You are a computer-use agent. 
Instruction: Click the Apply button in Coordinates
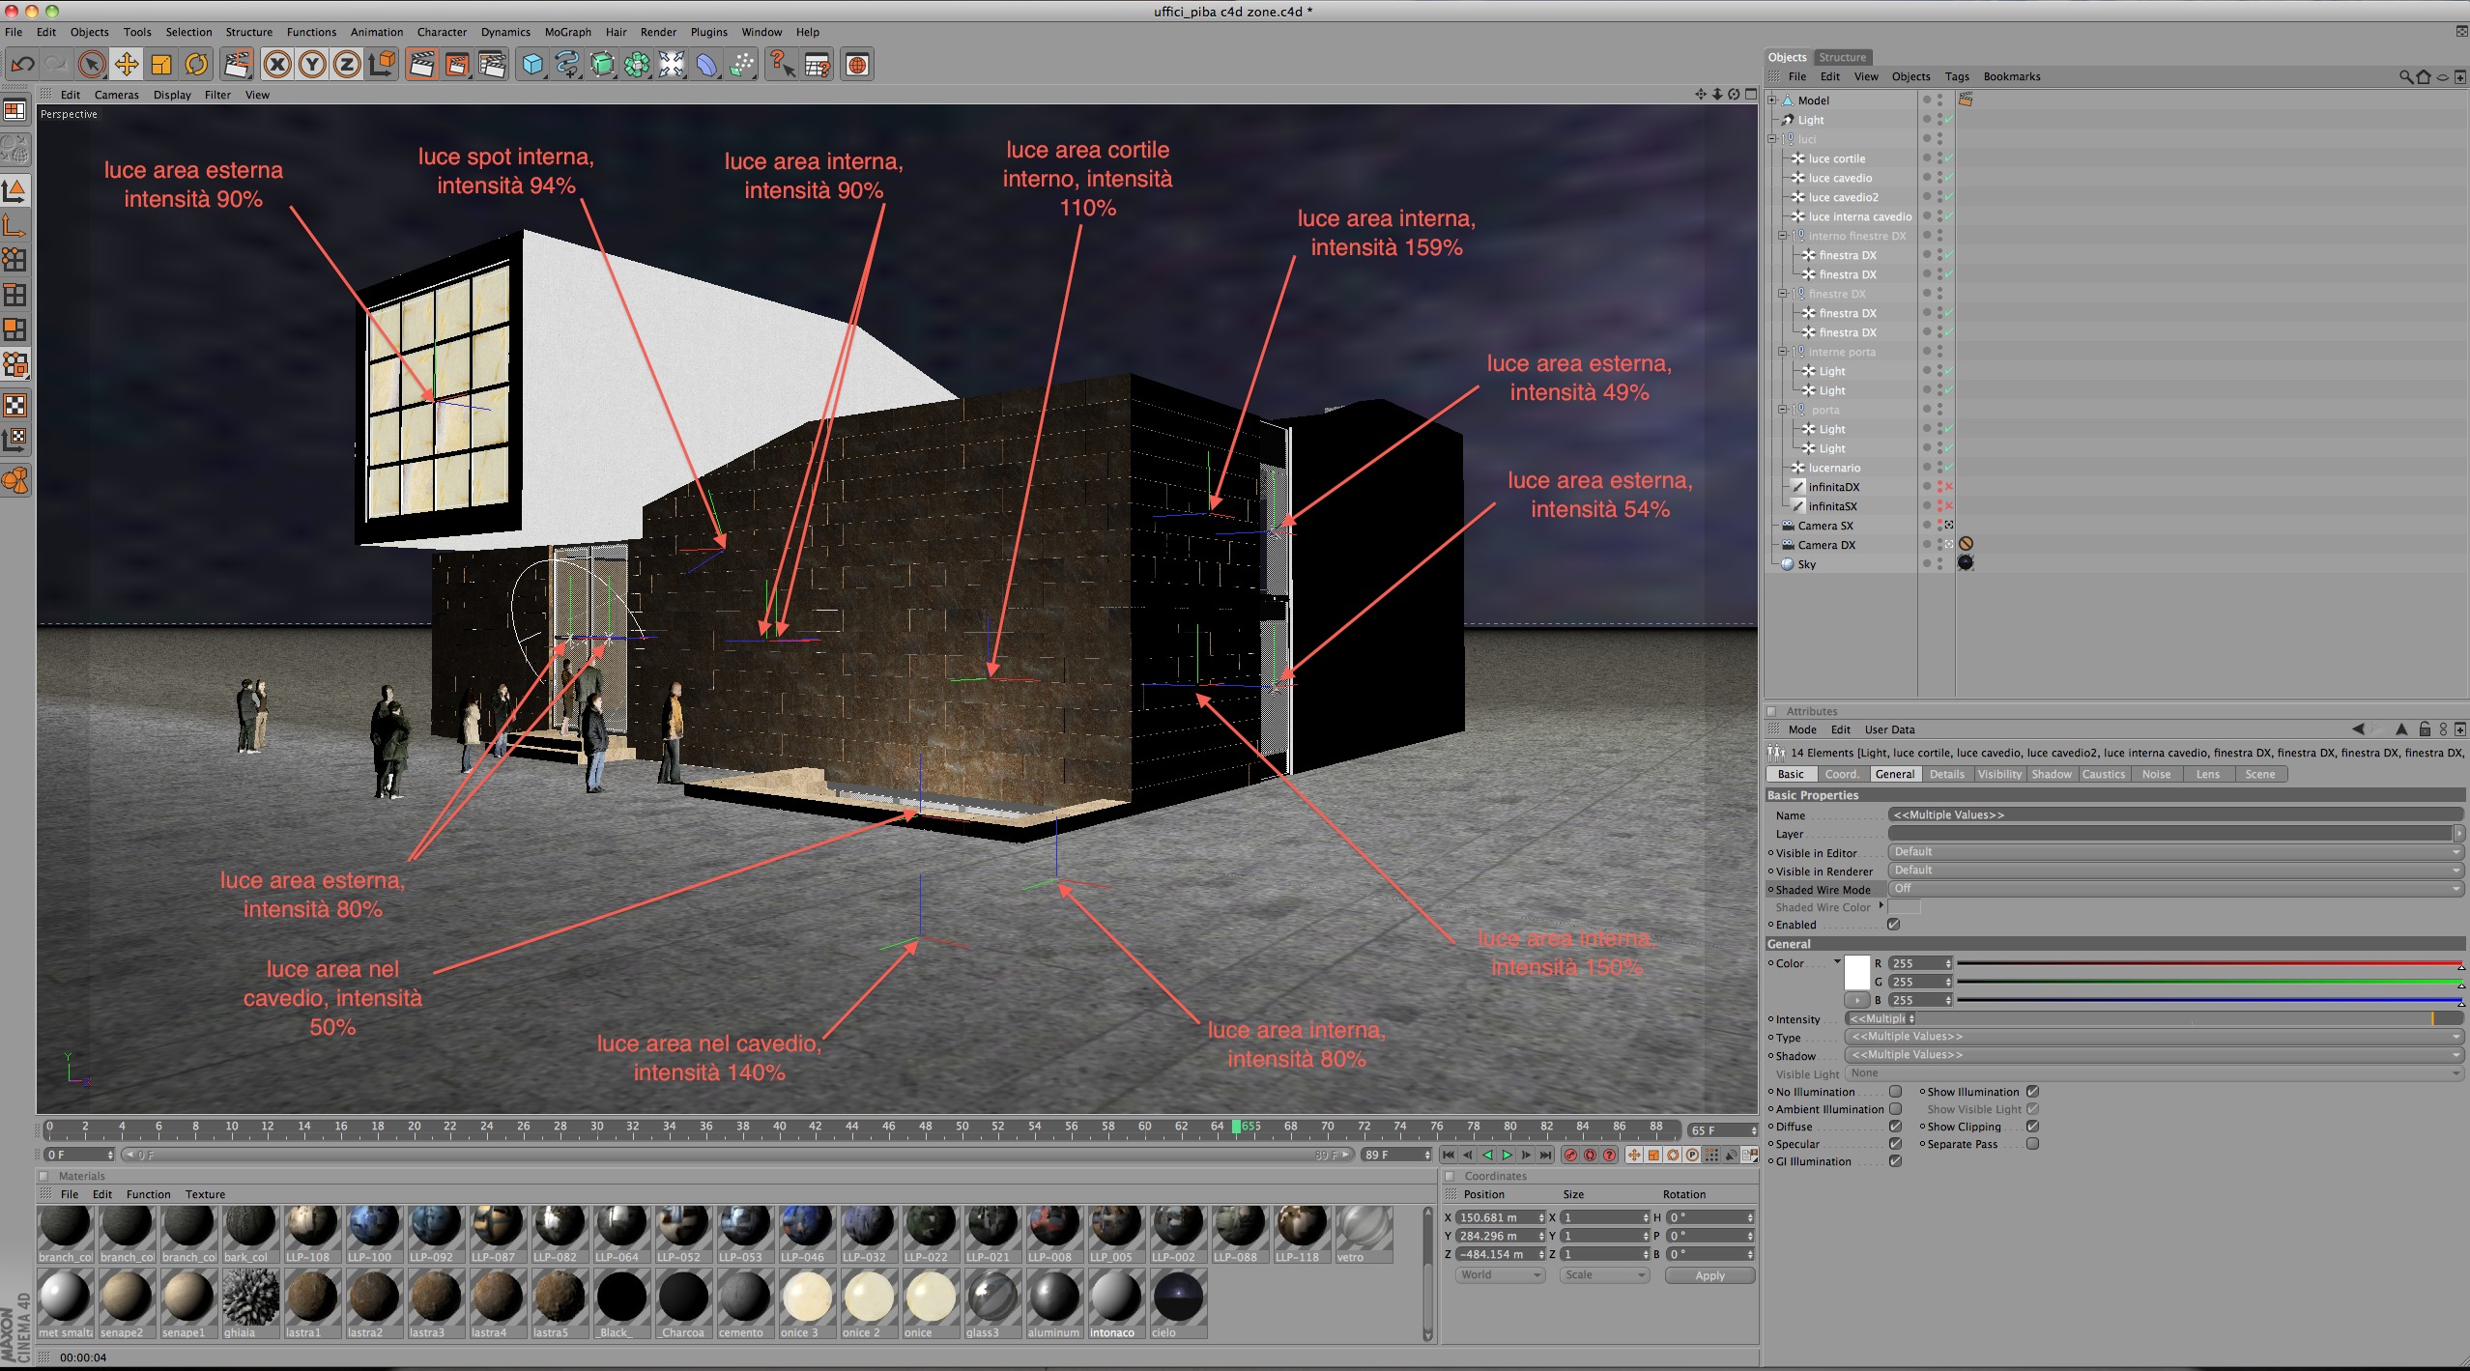(1709, 1275)
